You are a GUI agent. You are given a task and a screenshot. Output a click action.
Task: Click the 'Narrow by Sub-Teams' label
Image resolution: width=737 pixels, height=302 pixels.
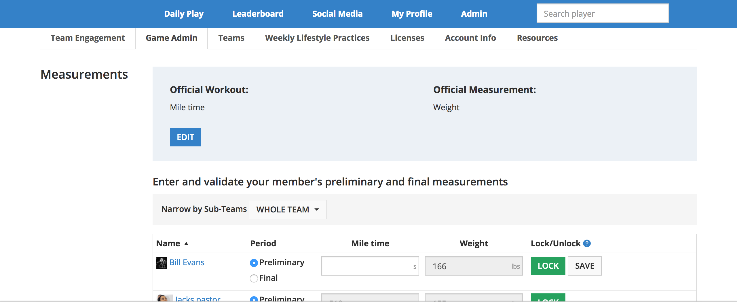(204, 209)
